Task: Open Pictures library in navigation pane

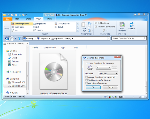Action: [x=13, y=61]
